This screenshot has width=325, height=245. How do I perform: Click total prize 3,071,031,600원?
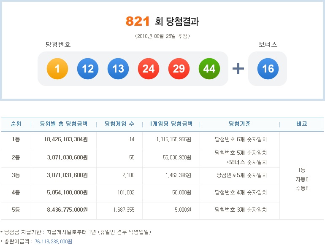click(x=68, y=175)
